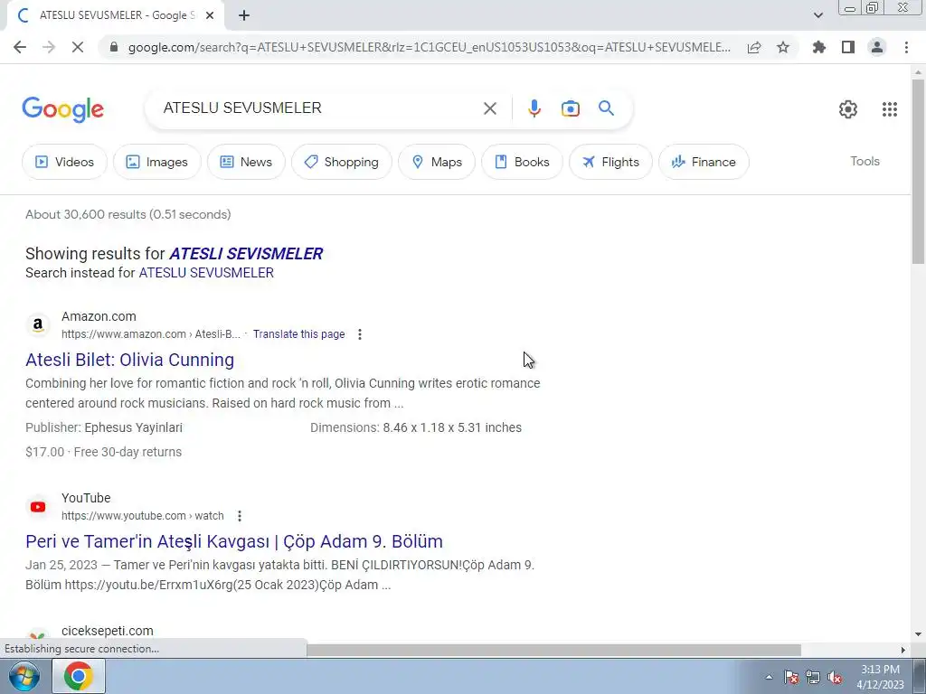The image size is (926, 694).
Task: Share this page icon in address bar
Action: (754, 47)
